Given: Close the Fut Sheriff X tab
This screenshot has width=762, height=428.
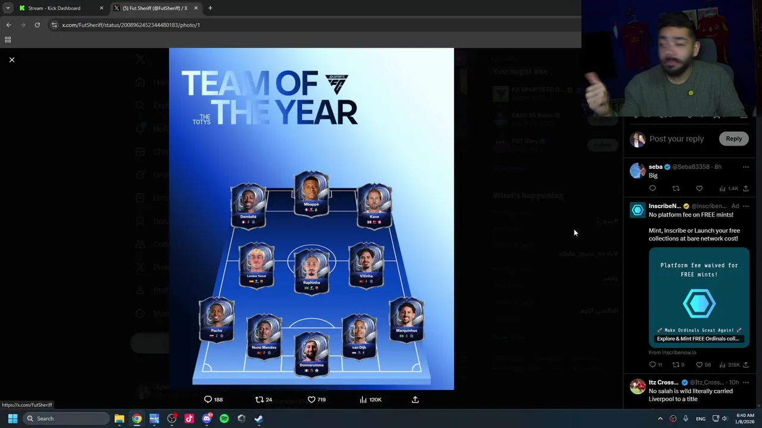Looking at the screenshot, I should tap(195, 8).
